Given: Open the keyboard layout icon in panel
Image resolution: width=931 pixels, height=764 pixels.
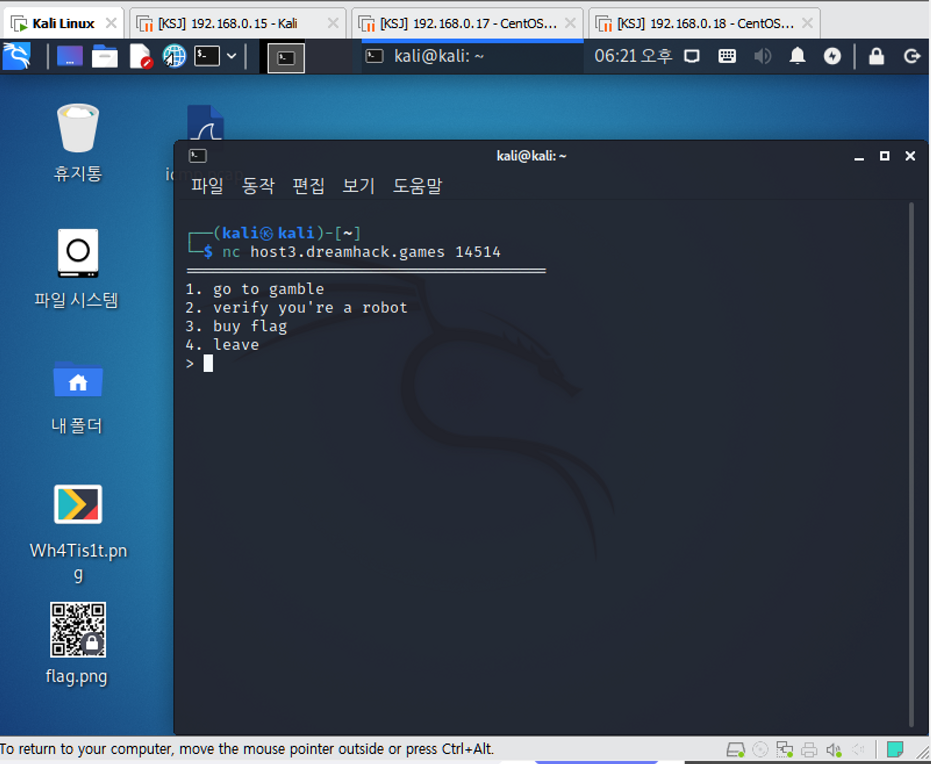Looking at the screenshot, I should [727, 56].
